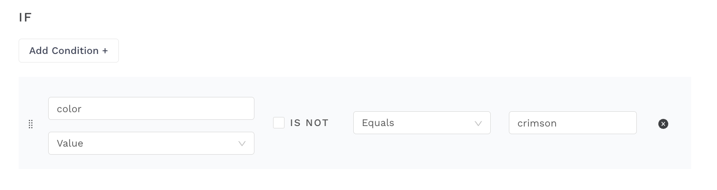Toggle negation using the IS NOT box

tap(279, 123)
